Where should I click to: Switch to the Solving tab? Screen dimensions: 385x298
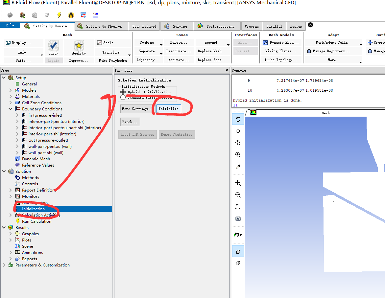177,26
